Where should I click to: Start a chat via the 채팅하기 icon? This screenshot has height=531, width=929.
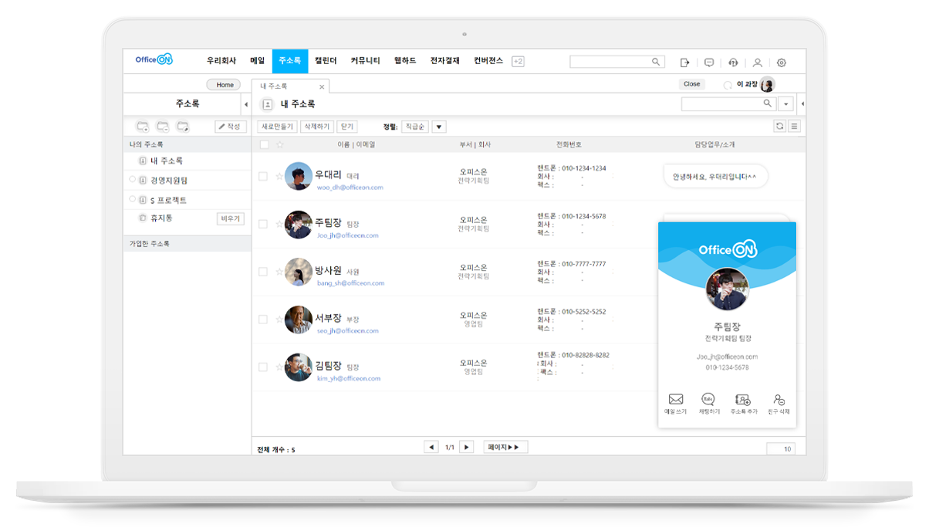coord(708,400)
